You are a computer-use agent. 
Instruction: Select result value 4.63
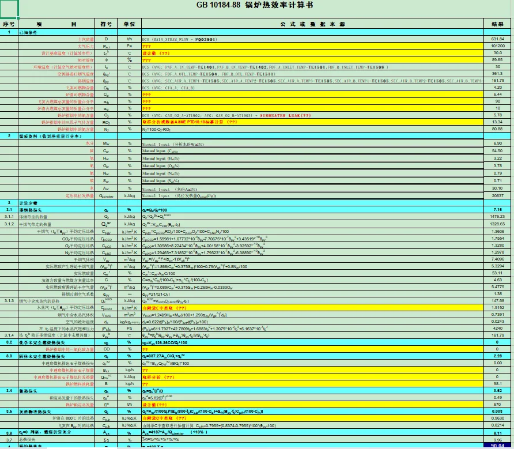pyautogui.click(x=497, y=280)
